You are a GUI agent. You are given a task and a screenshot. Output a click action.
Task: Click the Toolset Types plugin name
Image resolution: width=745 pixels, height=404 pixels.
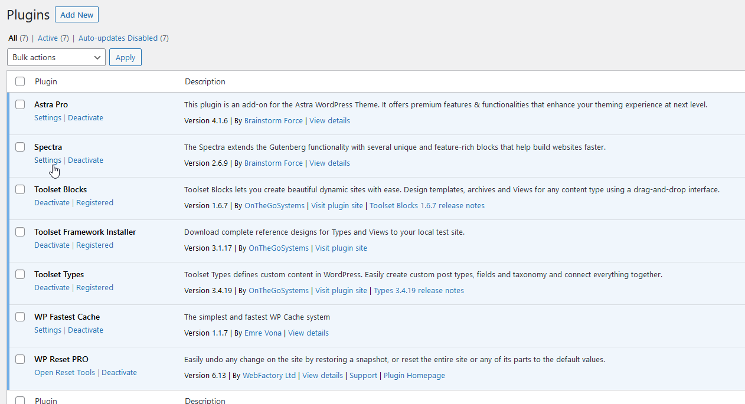(x=59, y=274)
